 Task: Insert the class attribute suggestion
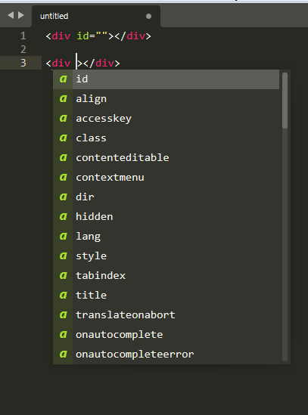point(166,138)
